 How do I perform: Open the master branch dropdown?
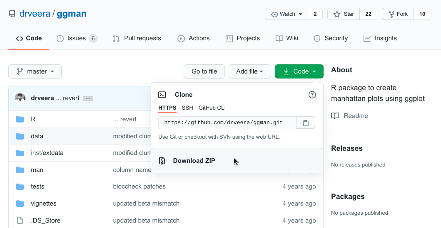[x=35, y=71]
